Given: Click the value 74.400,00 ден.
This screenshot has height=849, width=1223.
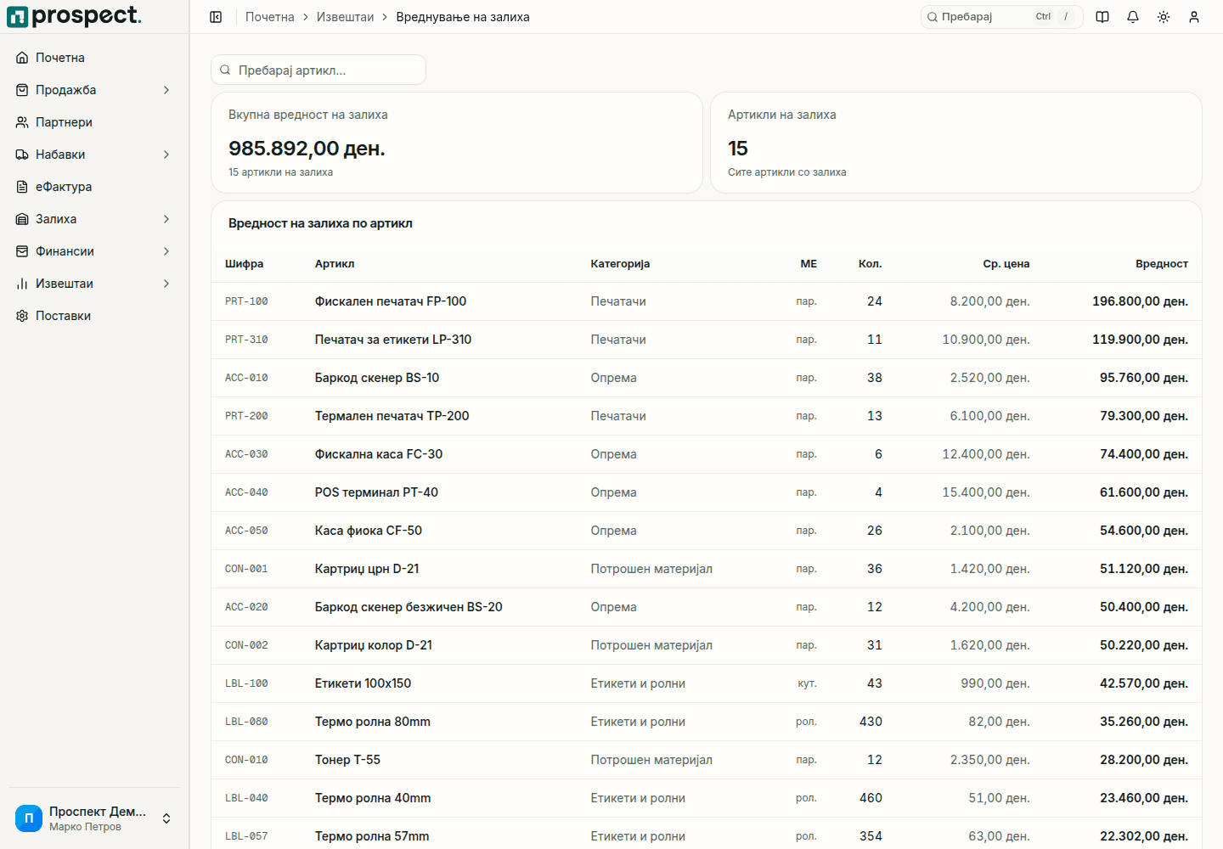Looking at the screenshot, I should click(1144, 454).
